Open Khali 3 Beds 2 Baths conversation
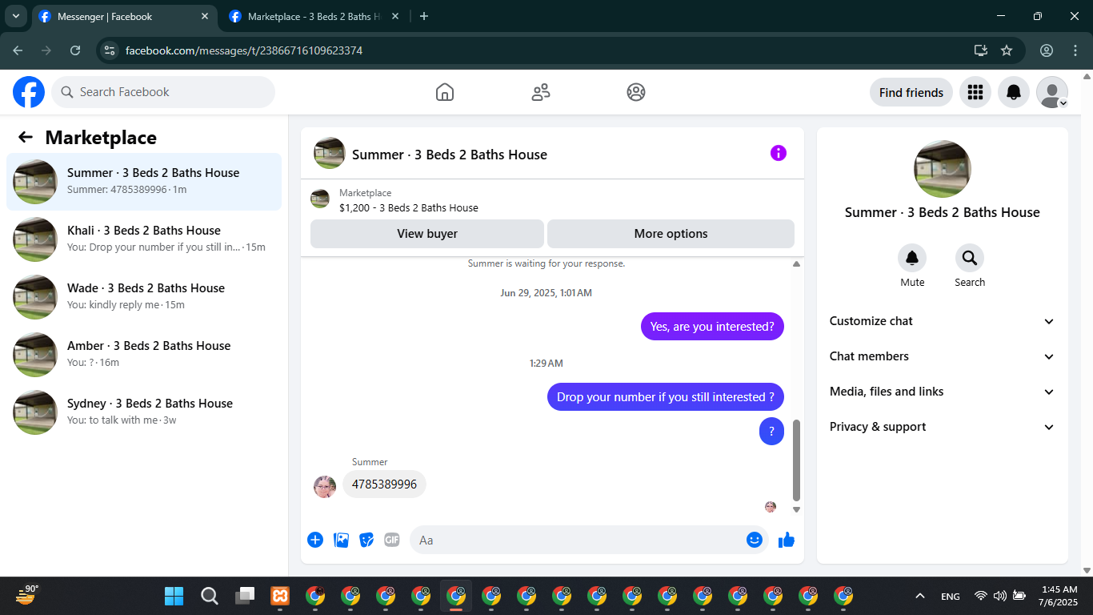Viewport: 1093px width, 615px height. (144, 239)
